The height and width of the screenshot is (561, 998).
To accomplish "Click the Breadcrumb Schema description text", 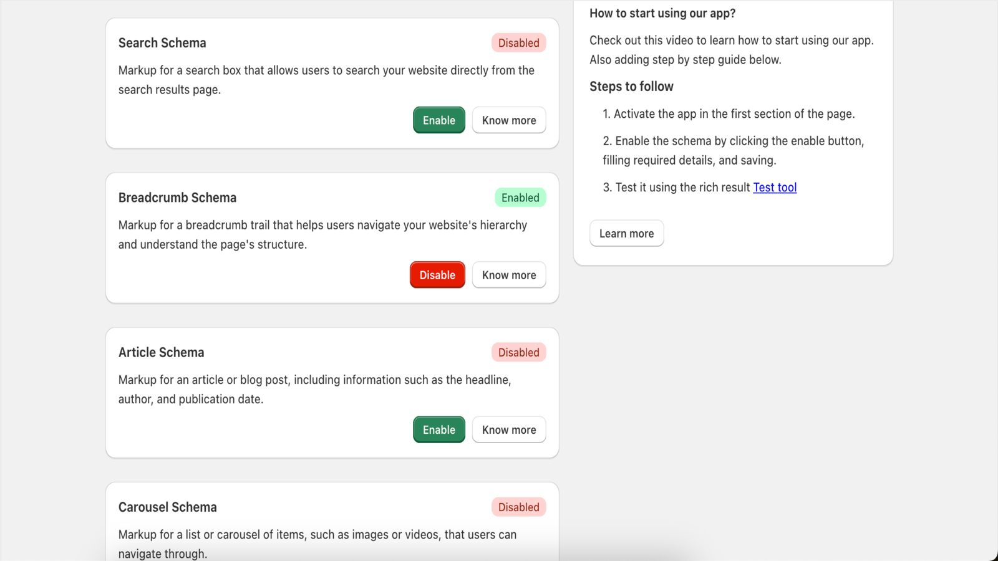I will pyautogui.click(x=322, y=234).
